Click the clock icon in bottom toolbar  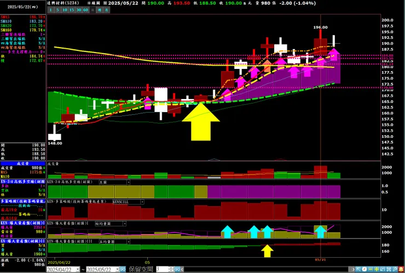tap(364, 269)
